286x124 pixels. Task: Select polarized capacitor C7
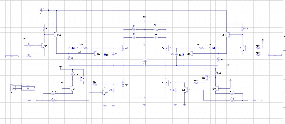pyautogui.click(x=134, y=29)
